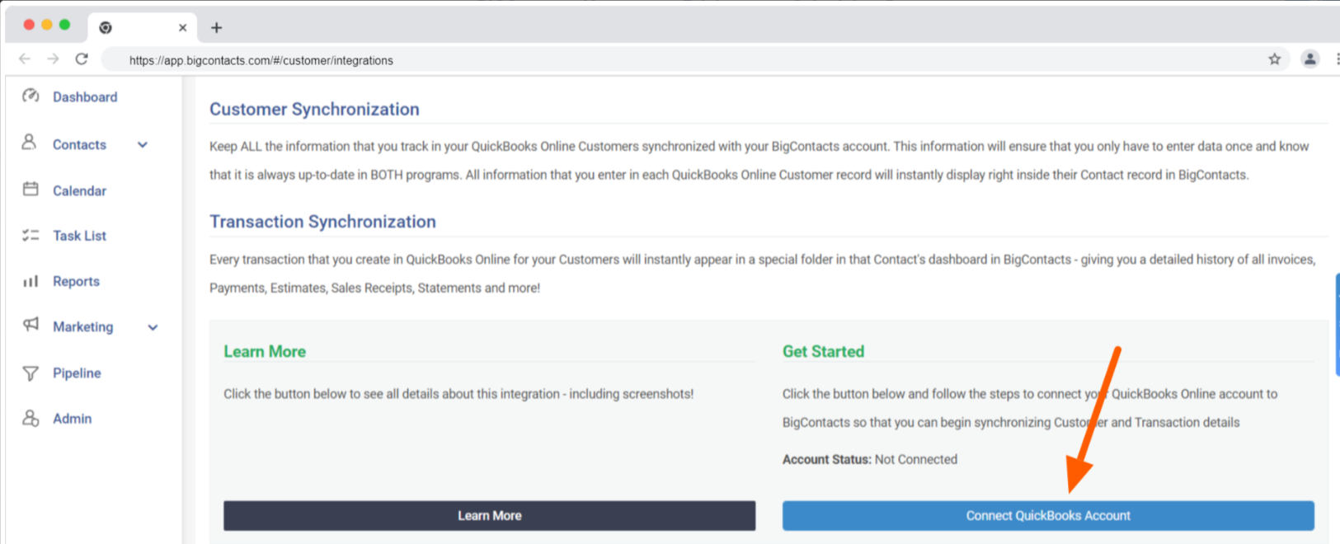Click the macOS yellow minimize button
The width and height of the screenshot is (1340, 544).
coord(47,25)
